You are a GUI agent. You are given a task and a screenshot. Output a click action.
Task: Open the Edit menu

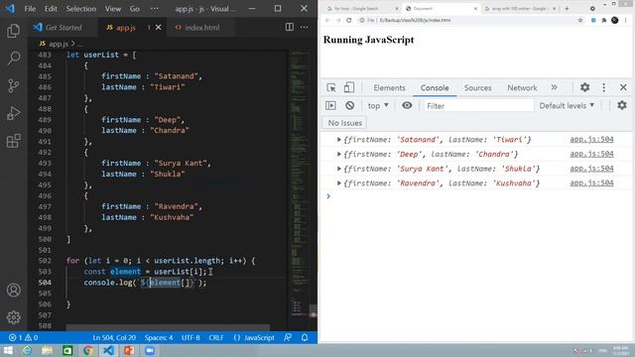[51, 9]
